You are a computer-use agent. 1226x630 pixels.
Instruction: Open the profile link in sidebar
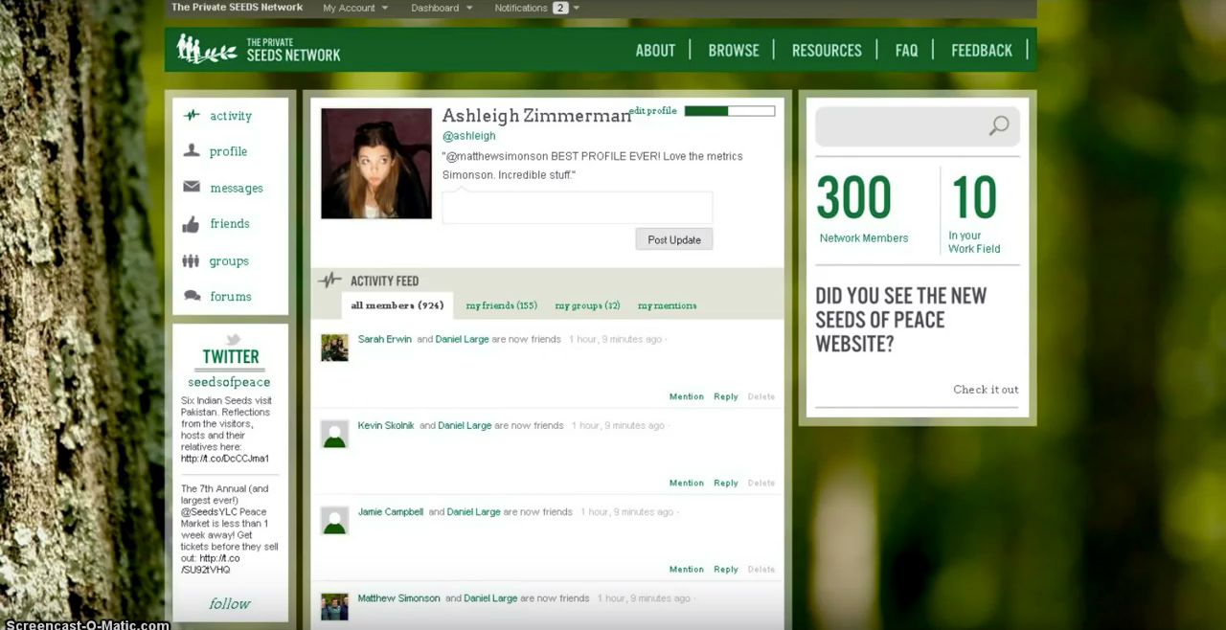228,151
